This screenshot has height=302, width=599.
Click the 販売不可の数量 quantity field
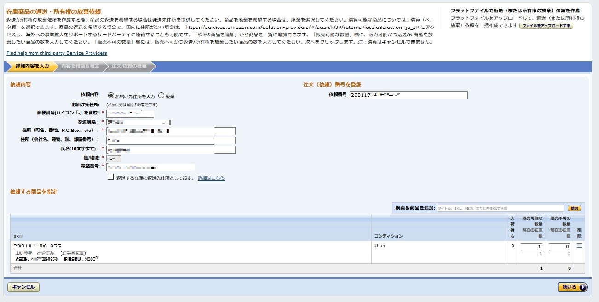(x=559, y=247)
